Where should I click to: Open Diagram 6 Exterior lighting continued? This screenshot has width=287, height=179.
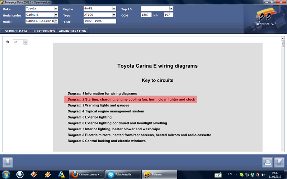pos(117,123)
